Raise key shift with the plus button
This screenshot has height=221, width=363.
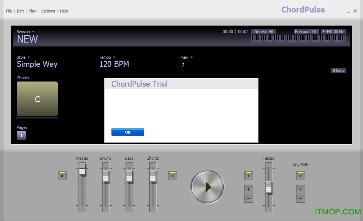(x=301, y=189)
